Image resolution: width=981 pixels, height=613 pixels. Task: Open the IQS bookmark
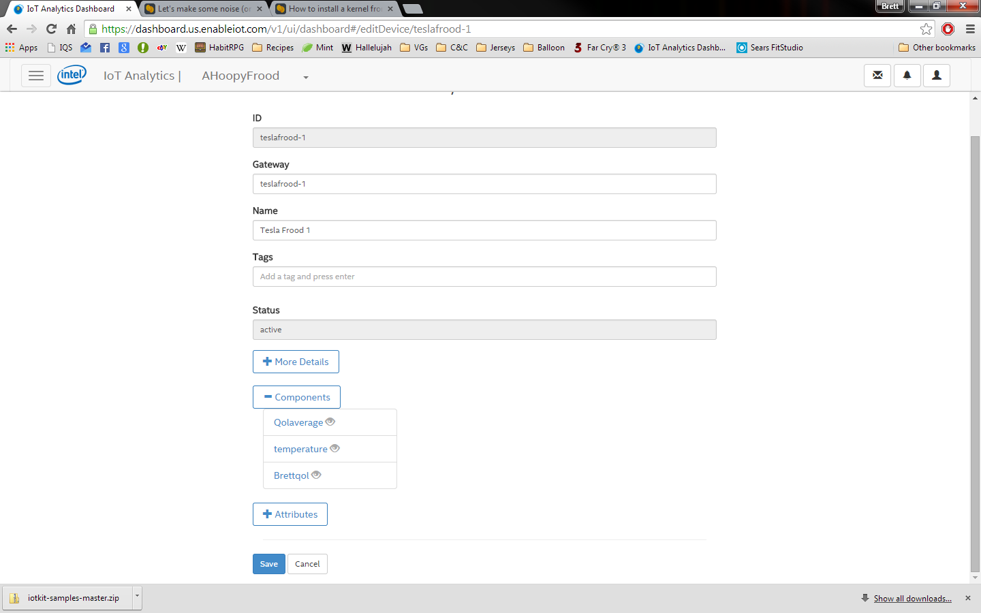click(60, 48)
